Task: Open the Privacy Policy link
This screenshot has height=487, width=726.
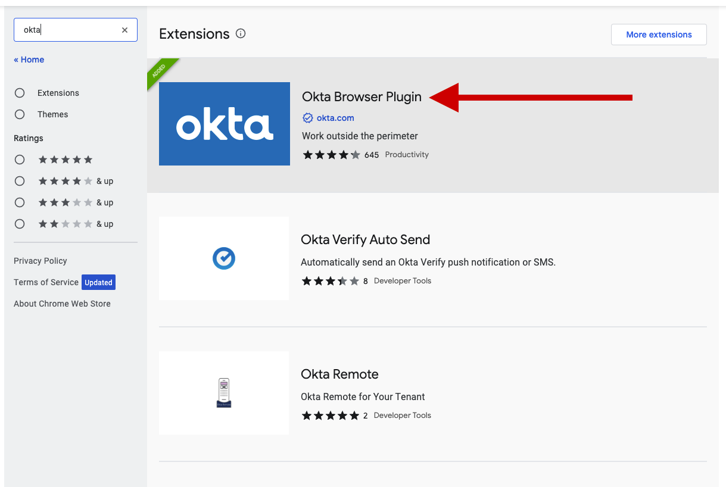Action: pos(40,261)
